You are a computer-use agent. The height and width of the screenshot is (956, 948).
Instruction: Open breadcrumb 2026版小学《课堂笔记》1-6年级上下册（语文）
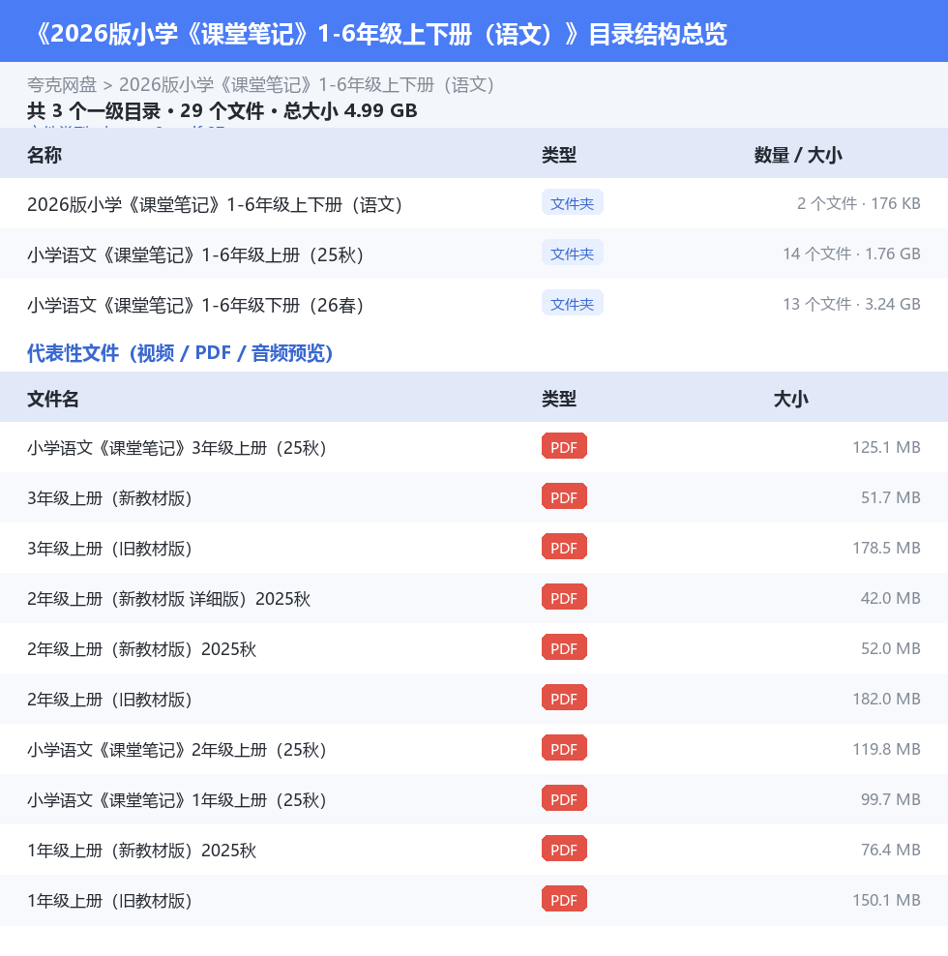tap(306, 85)
